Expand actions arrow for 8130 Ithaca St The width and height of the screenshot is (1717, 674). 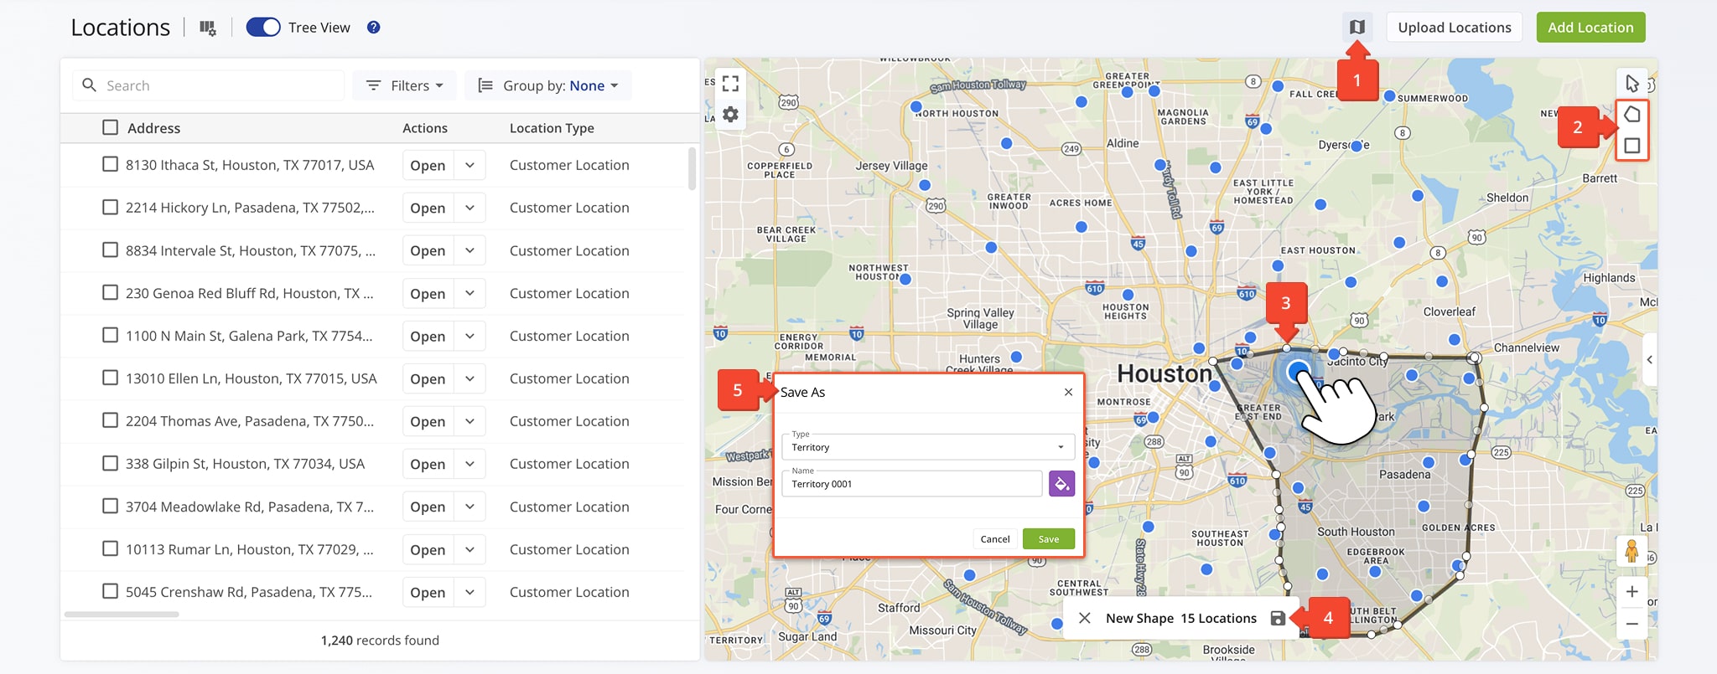tap(469, 165)
